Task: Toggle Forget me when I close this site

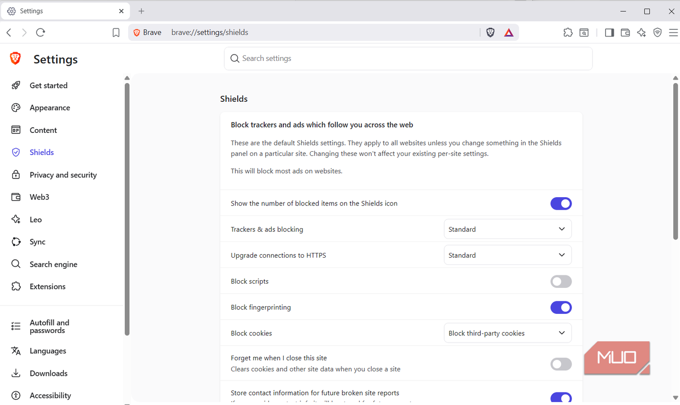Action: coord(561,364)
